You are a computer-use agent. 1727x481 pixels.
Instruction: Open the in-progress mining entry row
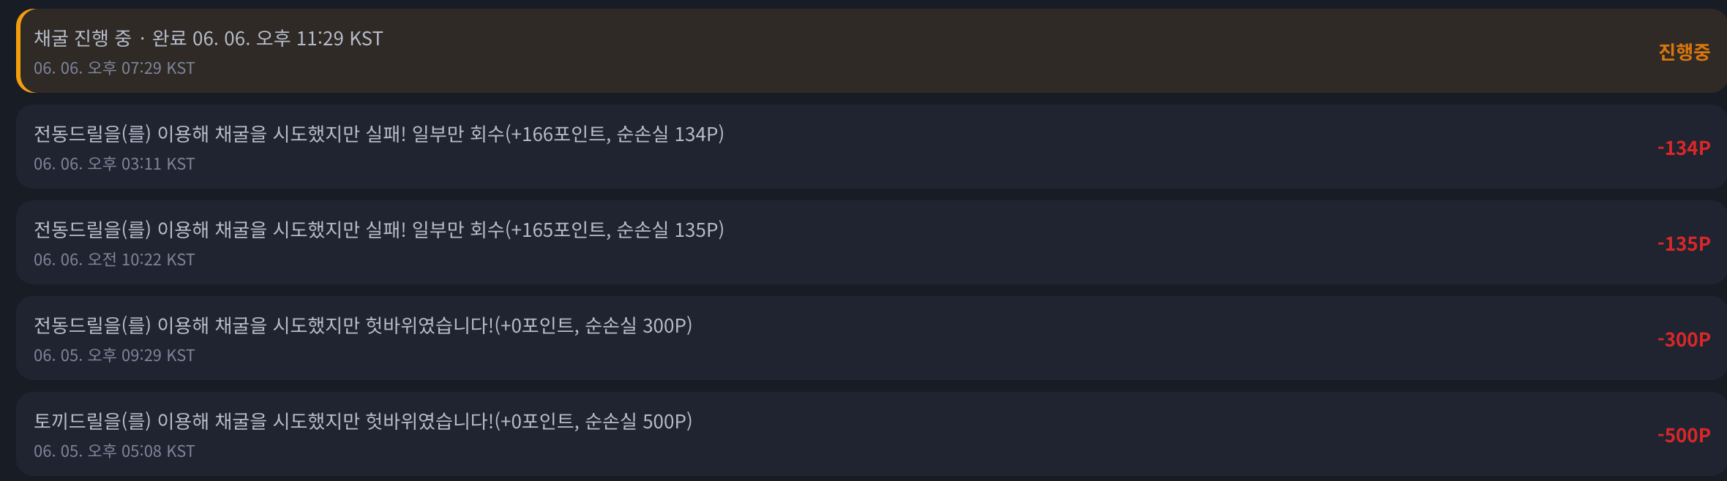pos(872,51)
